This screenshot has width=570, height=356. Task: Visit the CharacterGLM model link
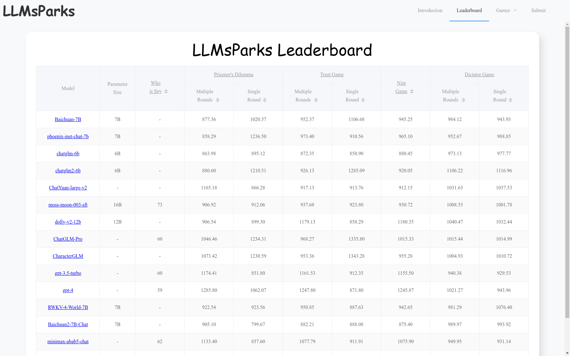[68, 256]
